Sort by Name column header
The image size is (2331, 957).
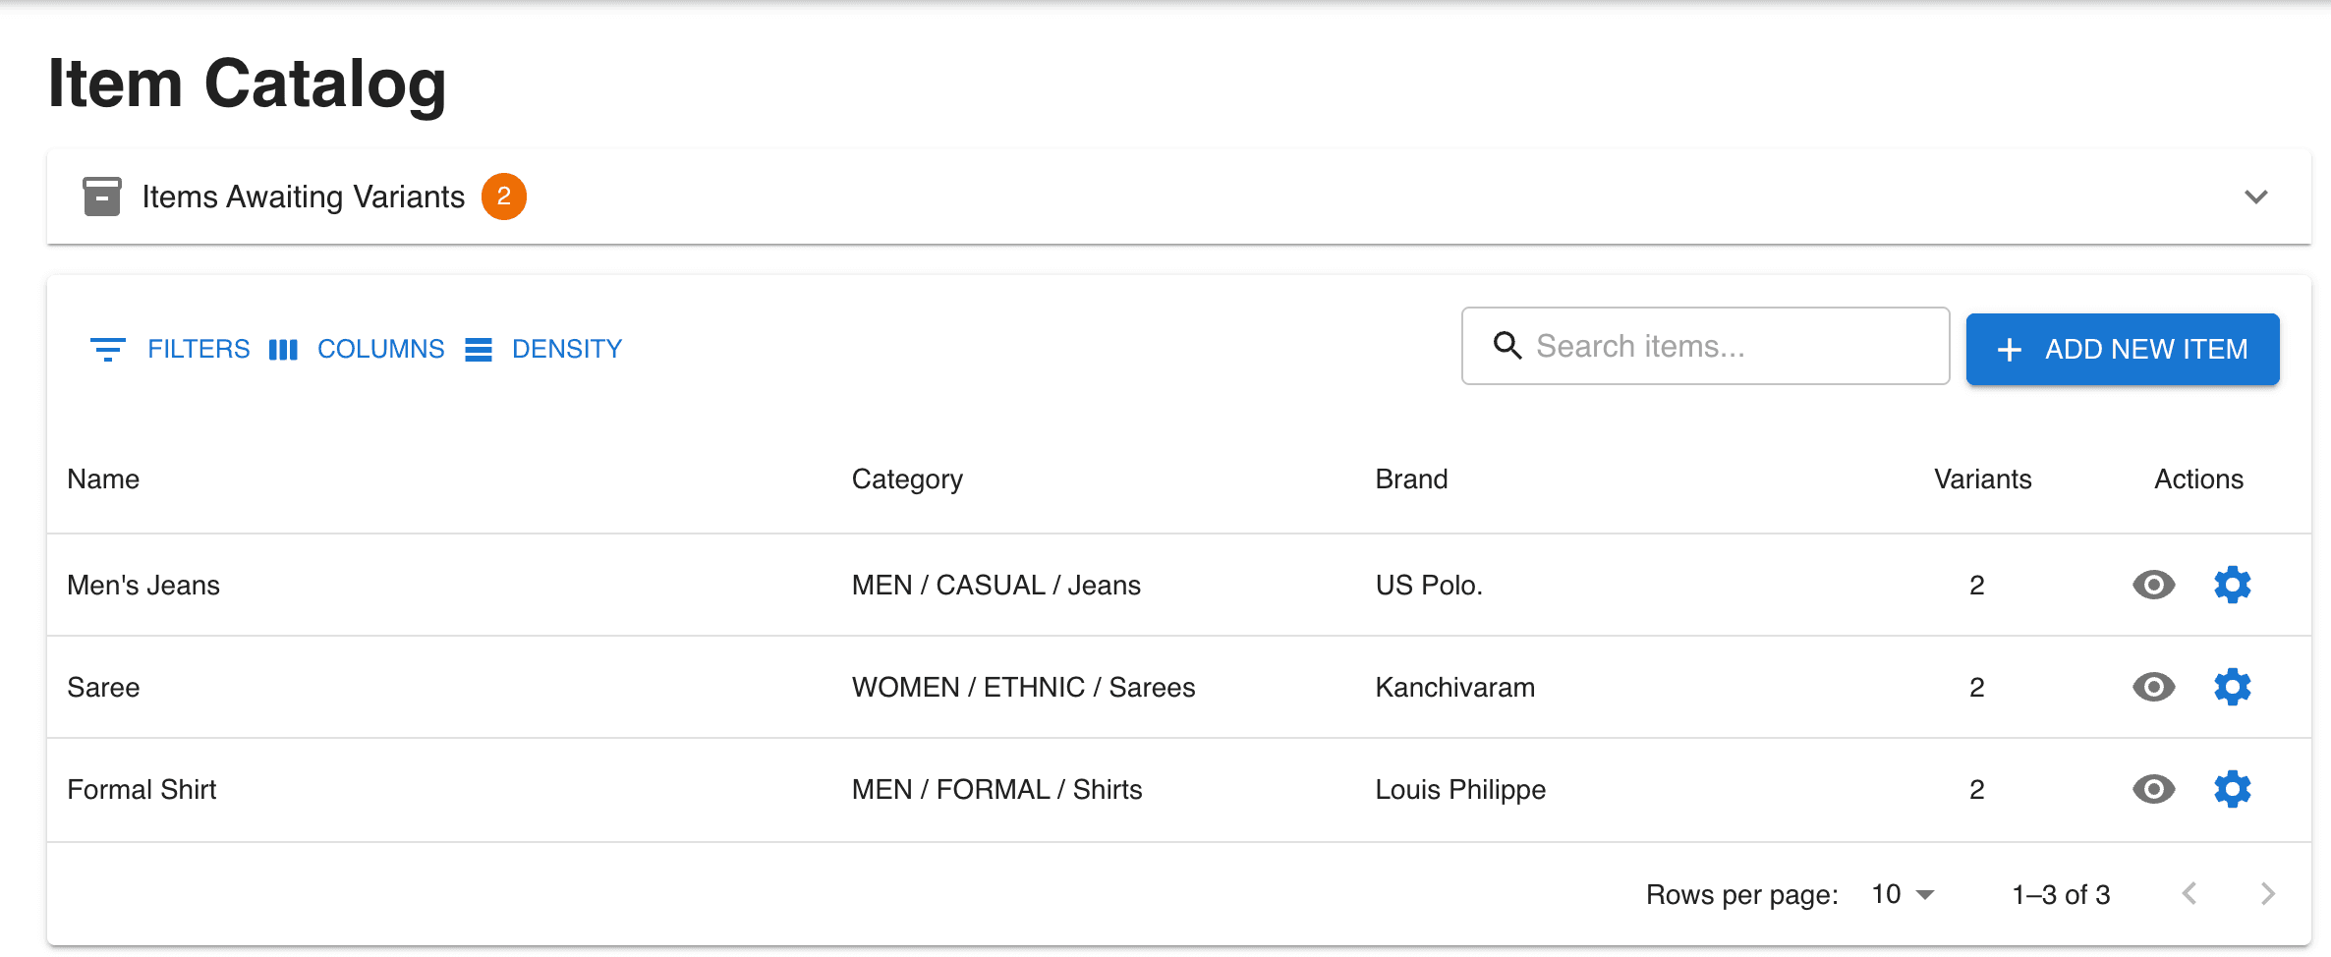tap(103, 478)
